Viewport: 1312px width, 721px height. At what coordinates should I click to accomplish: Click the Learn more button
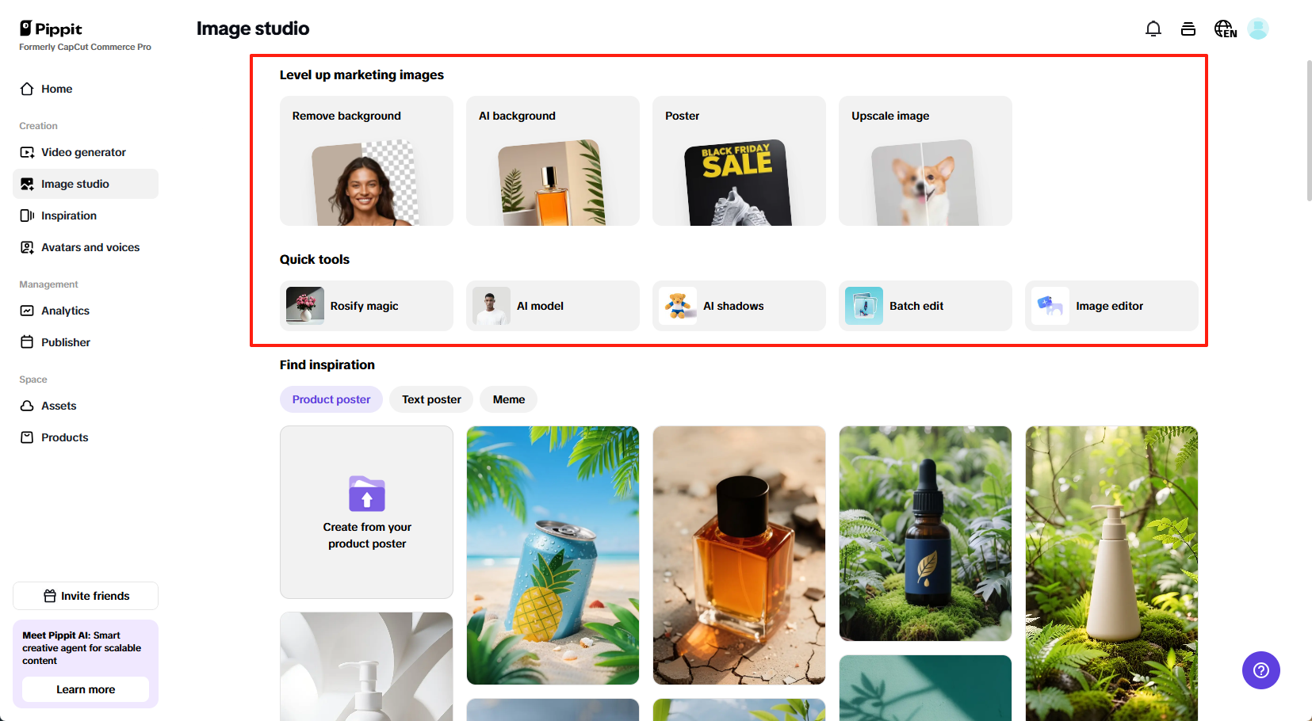pyautogui.click(x=86, y=689)
